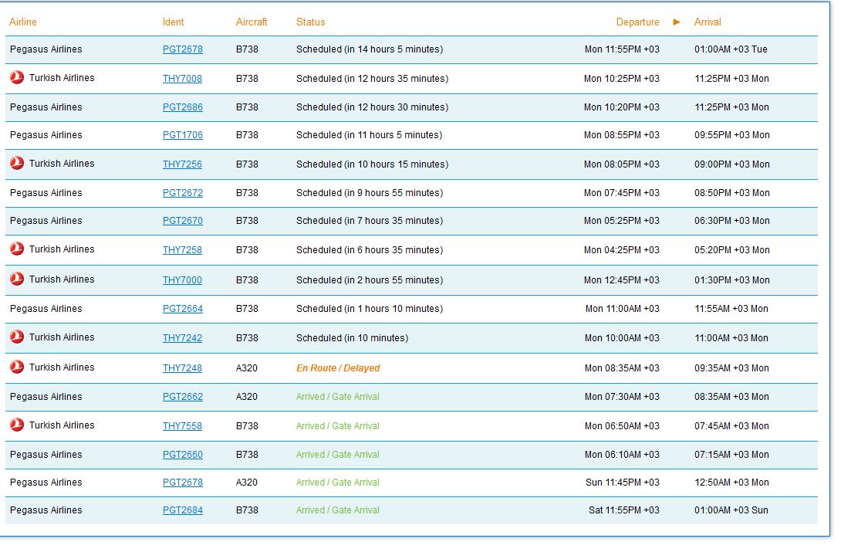Select arrival '01:00AM +03 Sun'
The height and width of the screenshot is (552, 841).
pos(731,510)
